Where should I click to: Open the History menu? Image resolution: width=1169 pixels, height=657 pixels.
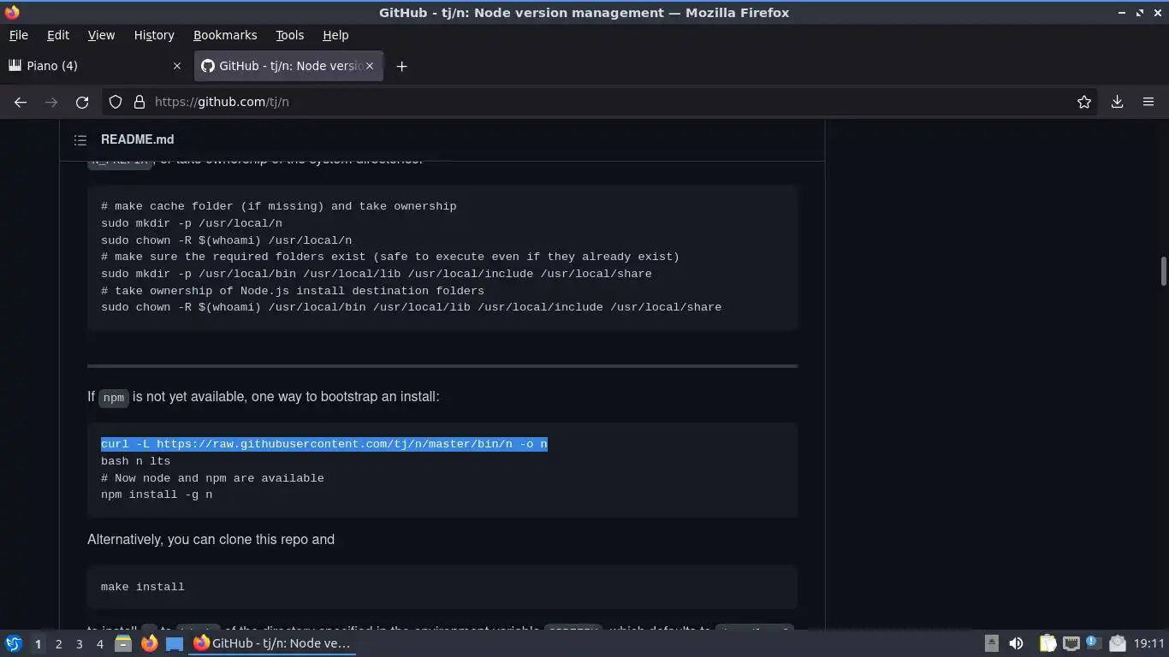pos(154,35)
